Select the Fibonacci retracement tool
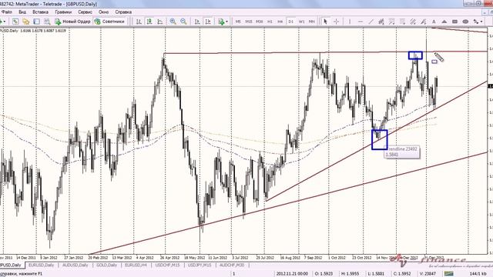This screenshot has height=277, width=493. (392, 22)
